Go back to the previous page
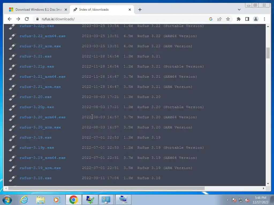 pyautogui.click(x=10, y=19)
